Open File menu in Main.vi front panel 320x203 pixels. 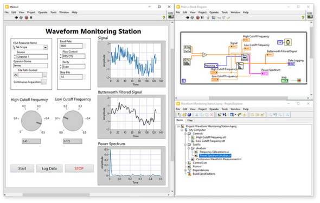7,12
